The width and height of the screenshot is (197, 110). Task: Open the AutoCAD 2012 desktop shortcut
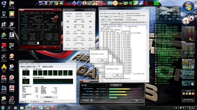4,79
